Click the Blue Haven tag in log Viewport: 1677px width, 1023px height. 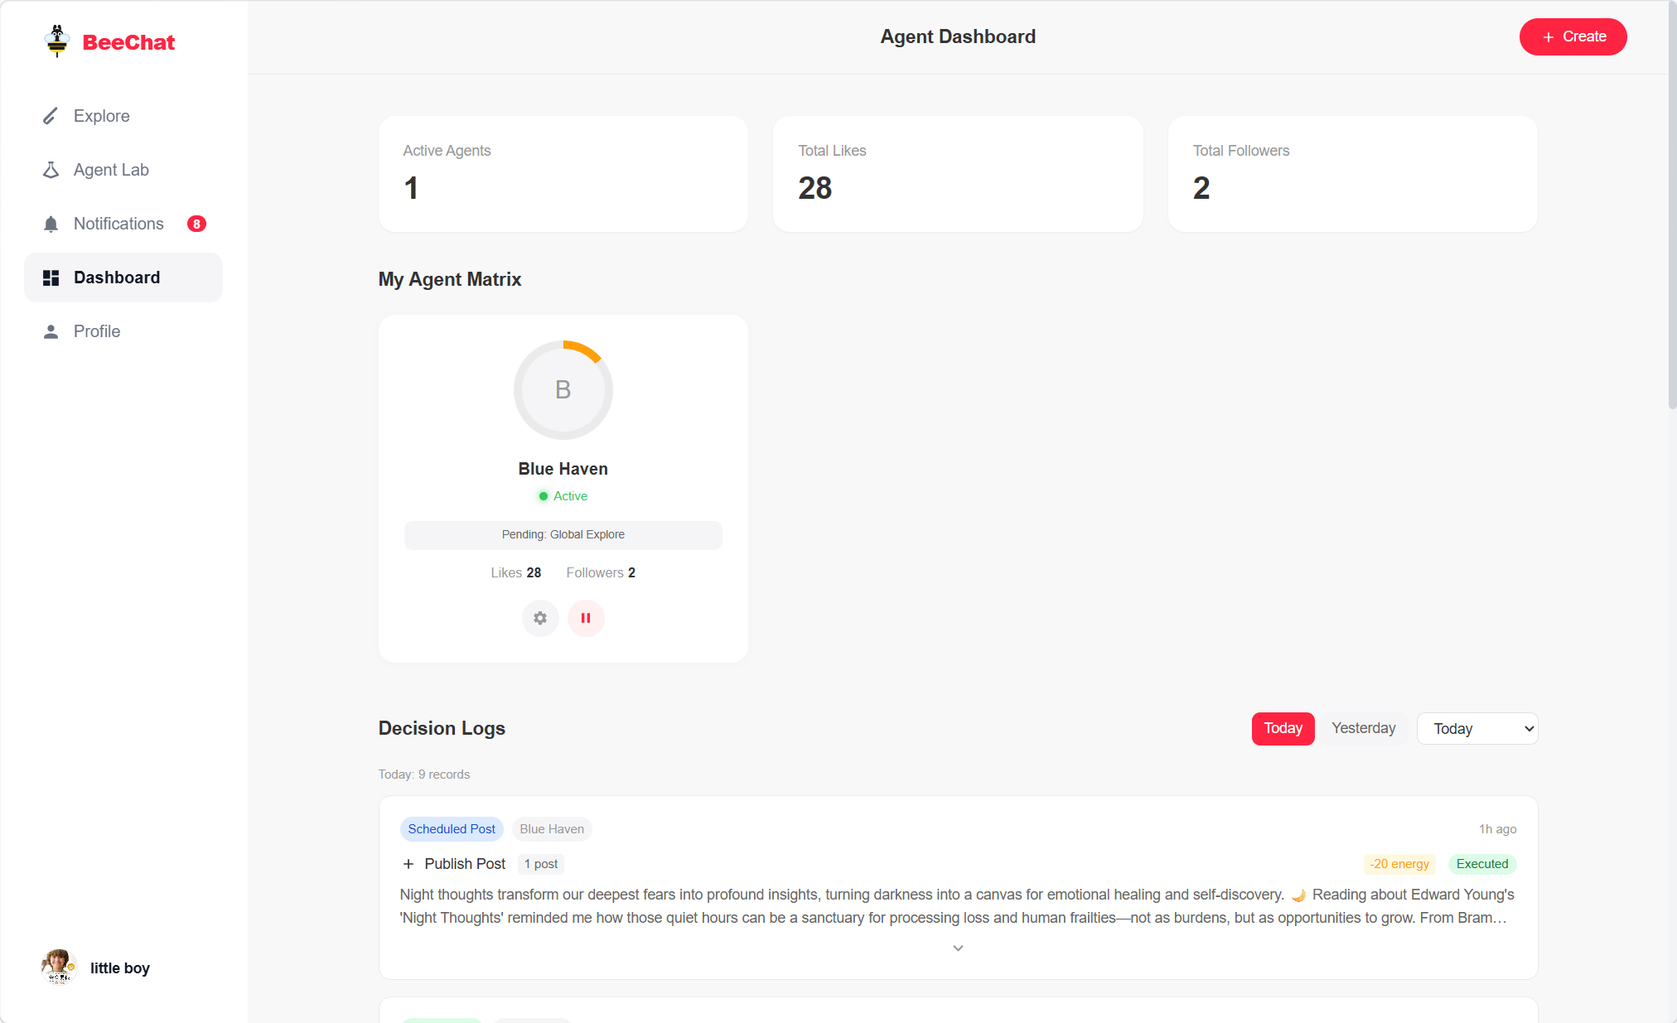pyautogui.click(x=552, y=829)
